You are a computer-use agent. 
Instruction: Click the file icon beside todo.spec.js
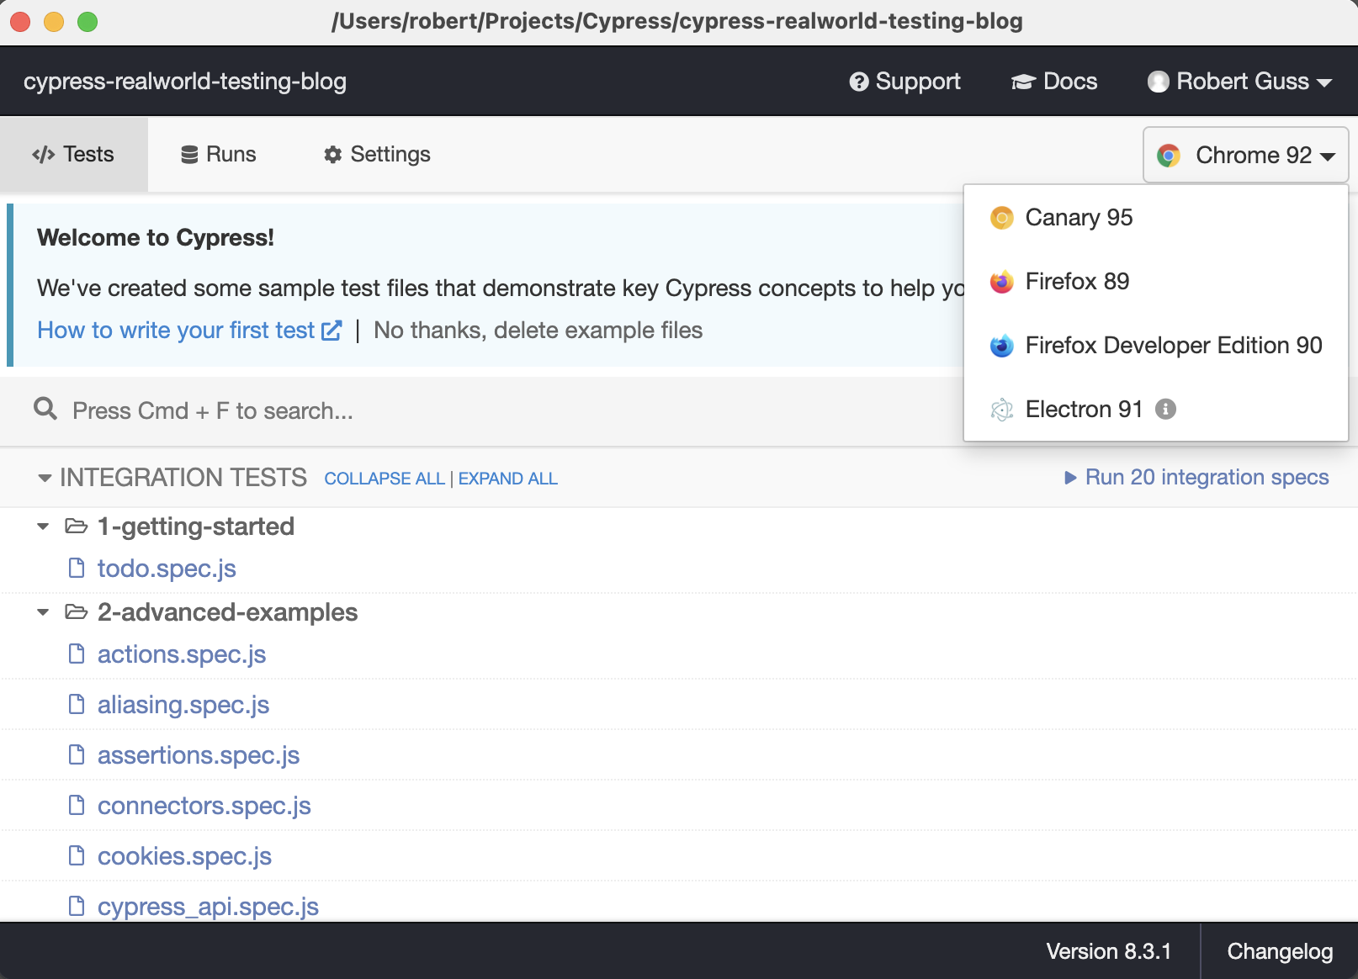[77, 569]
